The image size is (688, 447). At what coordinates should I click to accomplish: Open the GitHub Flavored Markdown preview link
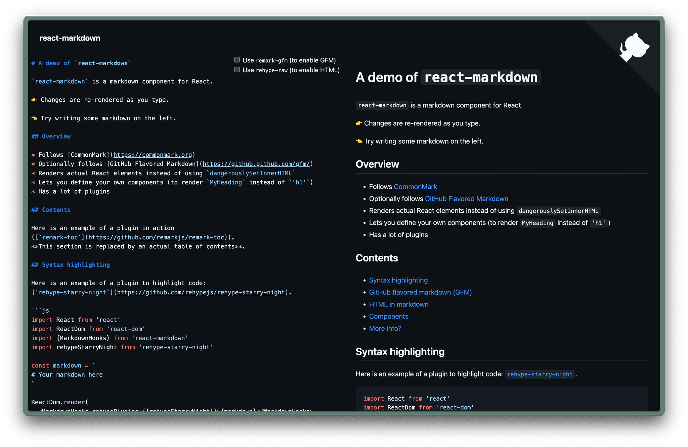click(466, 199)
